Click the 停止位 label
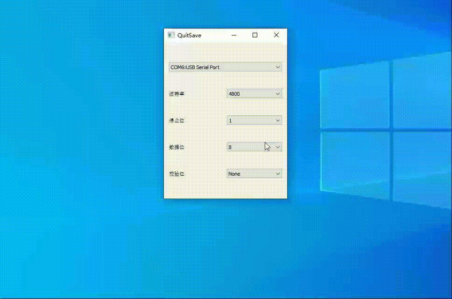This screenshot has width=452, height=299. click(x=177, y=121)
